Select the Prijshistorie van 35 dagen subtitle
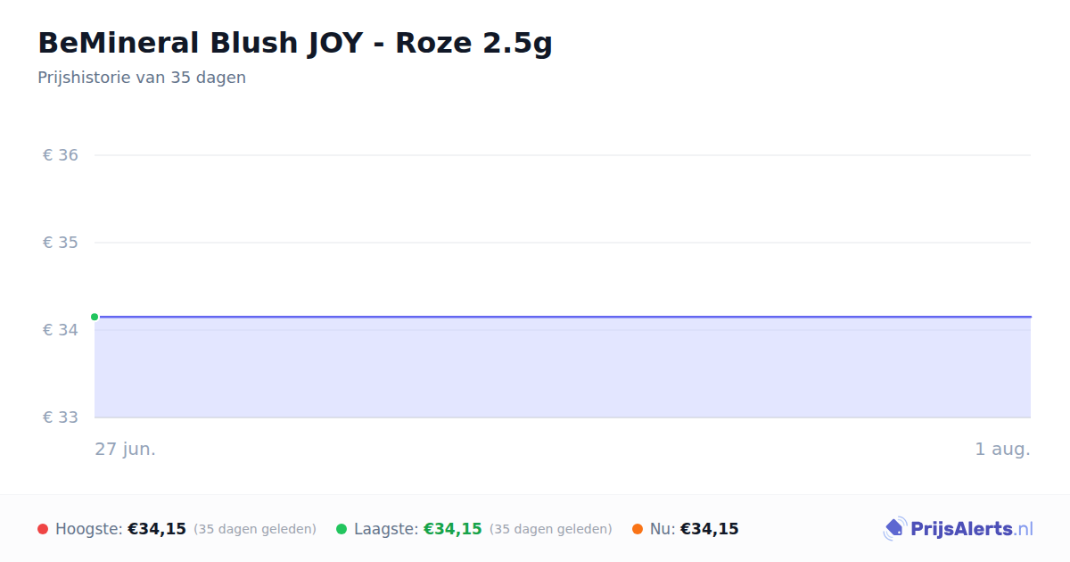 142,78
